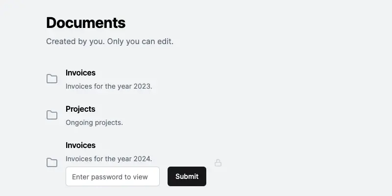The width and height of the screenshot is (392, 196).
Task: Click the word 'Ongoing' under Projects
Action: 80,122
